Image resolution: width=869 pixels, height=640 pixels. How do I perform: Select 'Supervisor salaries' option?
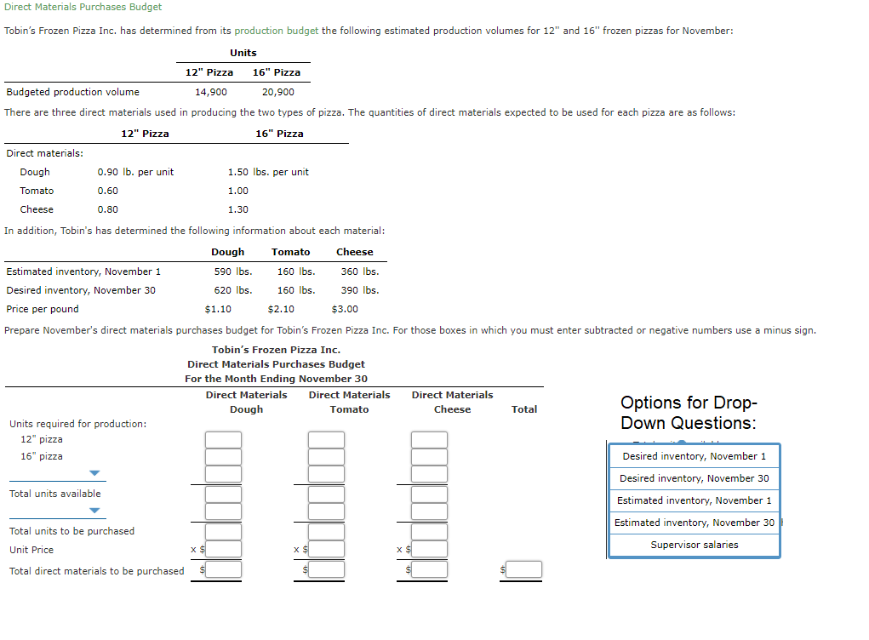[x=695, y=546]
